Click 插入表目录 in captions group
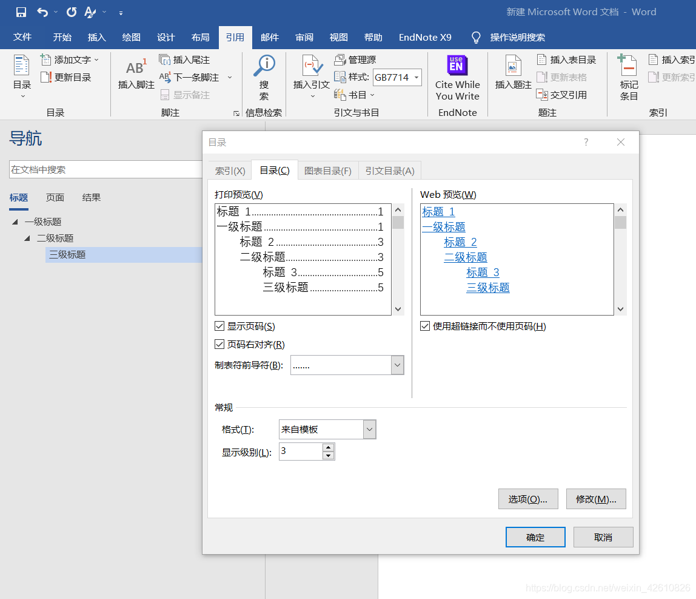The width and height of the screenshot is (696, 599). click(x=566, y=59)
